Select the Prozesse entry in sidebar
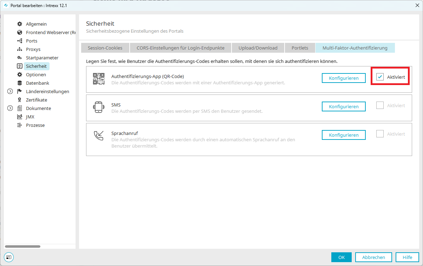This screenshot has height=266, width=423. pos(35,125)
